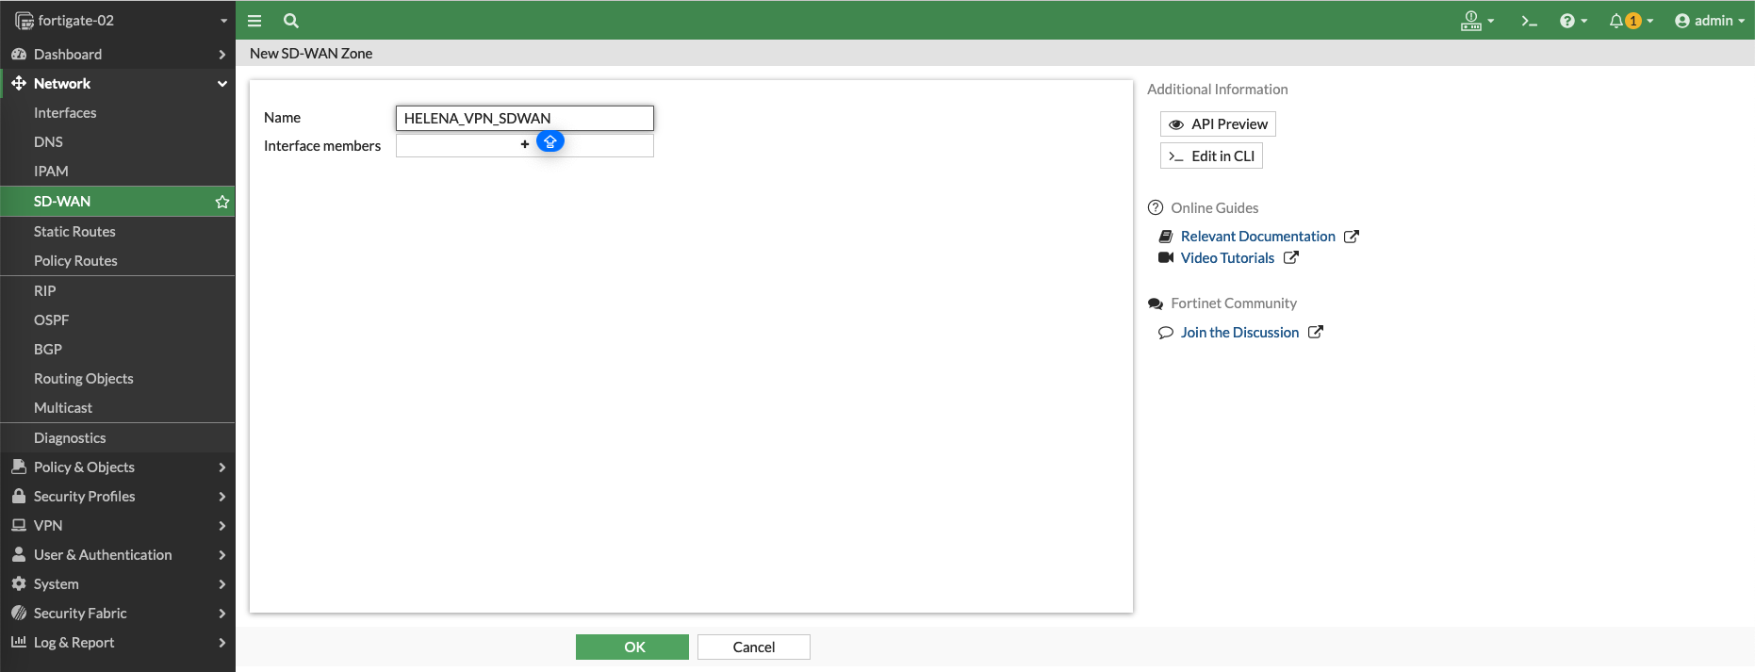The width and height of the screenshot is (1755, 672).
Task: Open the Interfaces menu item
Action: point(65,113)
